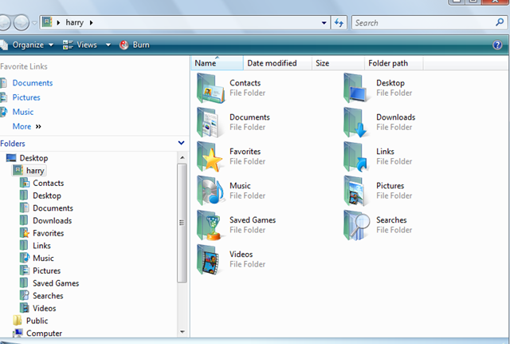Click inside the Search input field

[423, 23]
